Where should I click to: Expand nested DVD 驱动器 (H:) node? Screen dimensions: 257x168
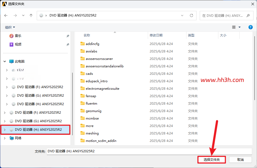pos(7,104)
